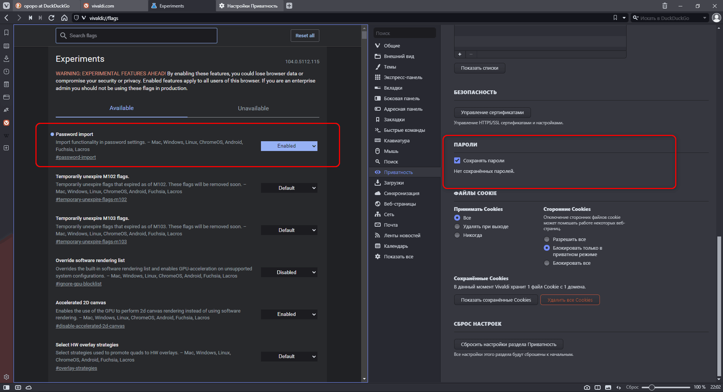Toggle images with the picture icon
The width and height of the screenshot is (723, 392).
(608, 387)
